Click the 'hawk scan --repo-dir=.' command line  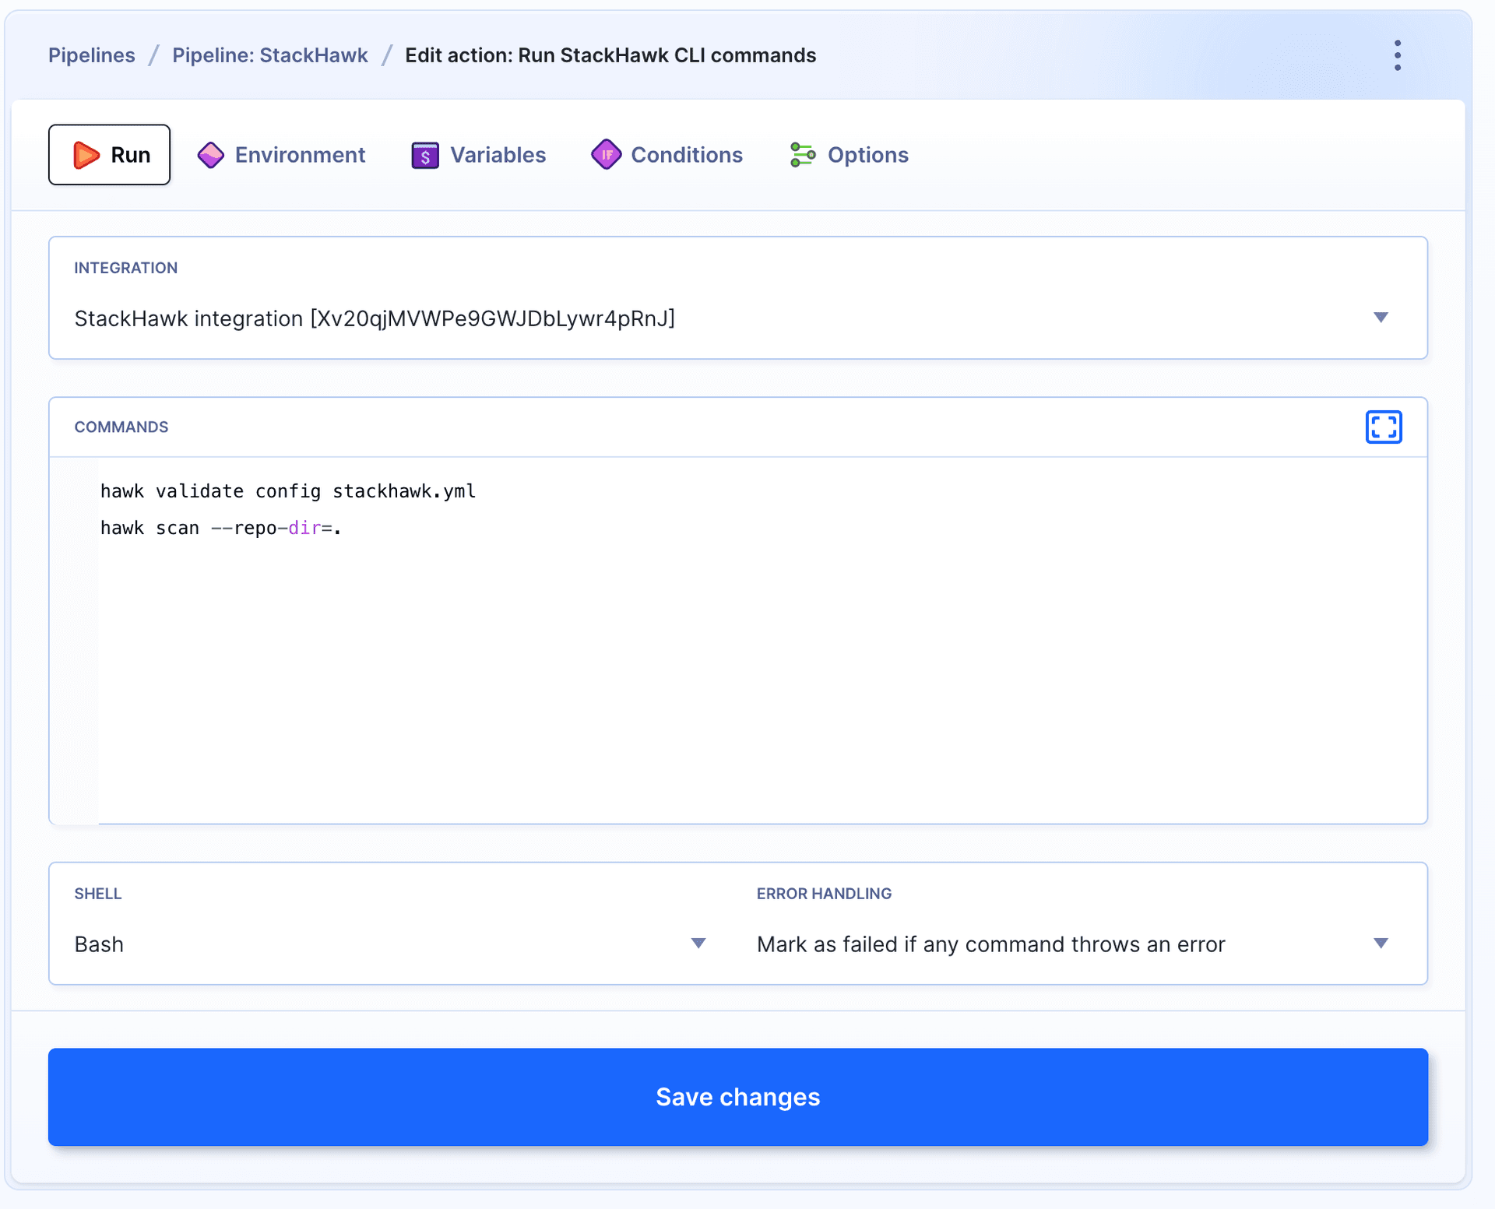221,528
